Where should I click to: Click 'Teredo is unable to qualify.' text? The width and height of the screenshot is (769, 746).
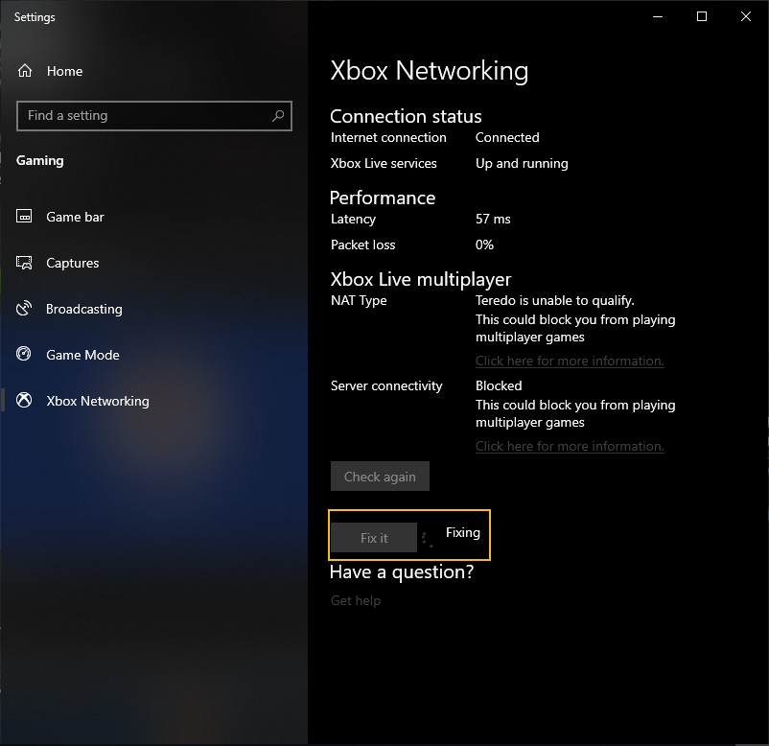coord(554,300)
